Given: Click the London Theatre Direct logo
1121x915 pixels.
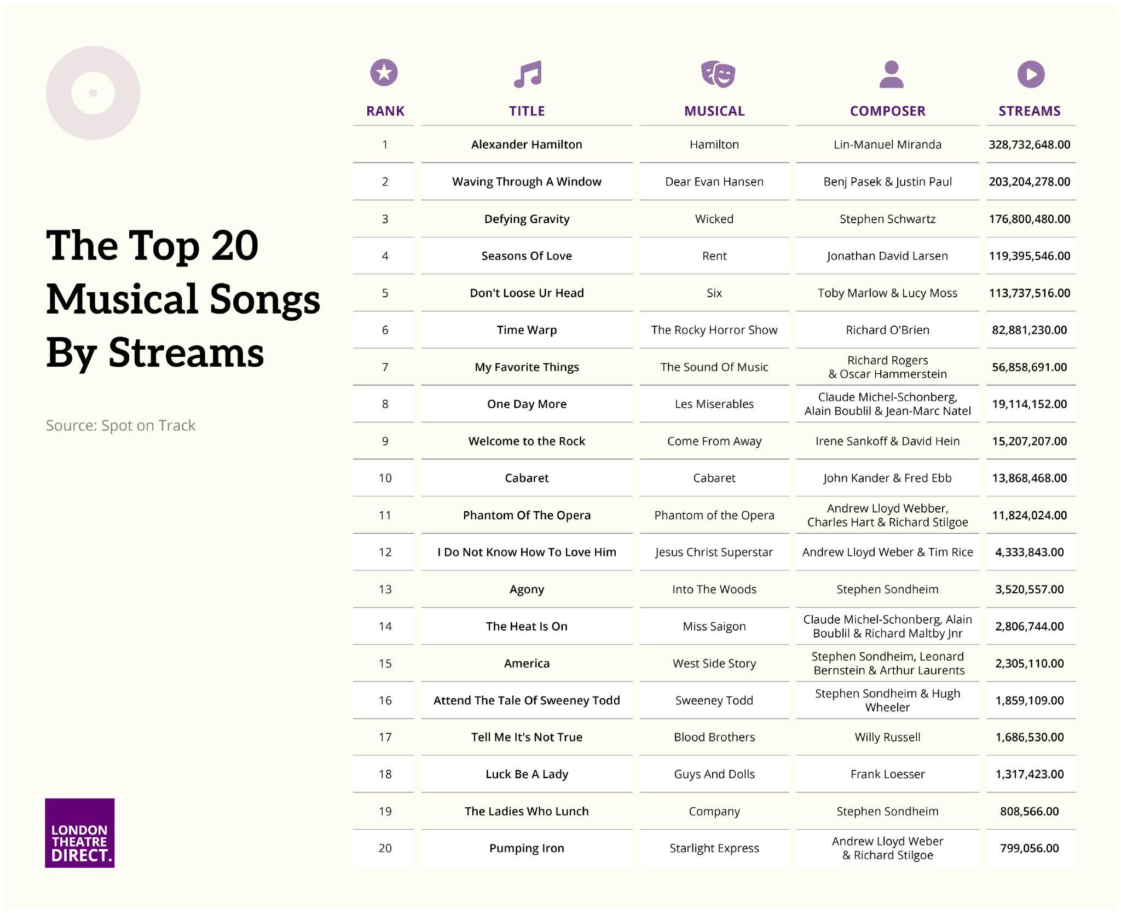Looking at the screenshot, I should (80, 832).
